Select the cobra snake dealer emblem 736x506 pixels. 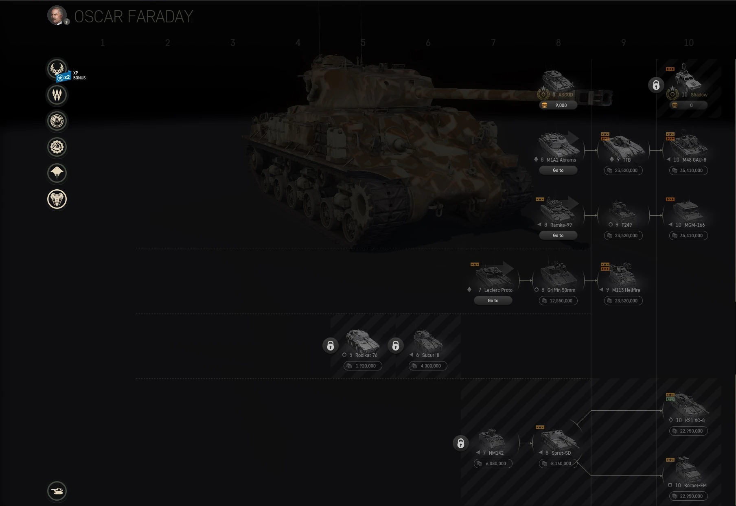[57, 199]
